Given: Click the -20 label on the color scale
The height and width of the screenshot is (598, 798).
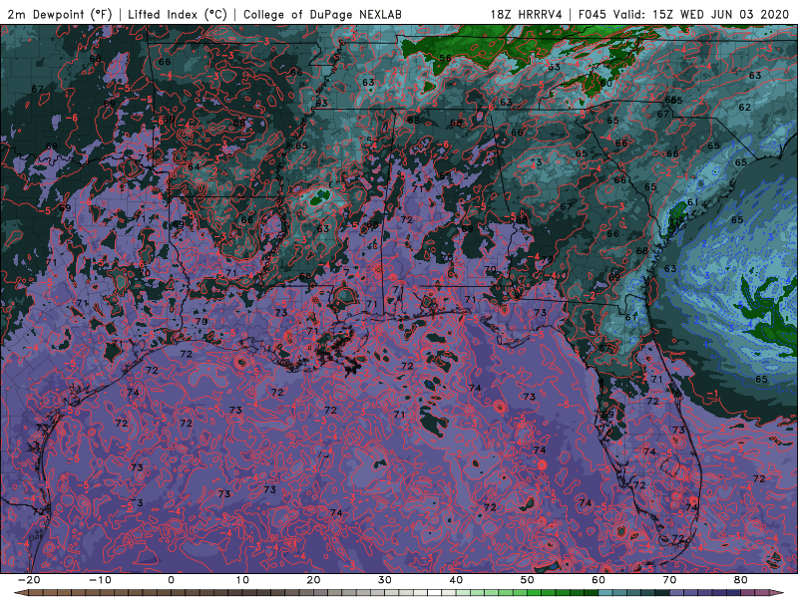Looking at the screenshot, I should coord(28,580).
